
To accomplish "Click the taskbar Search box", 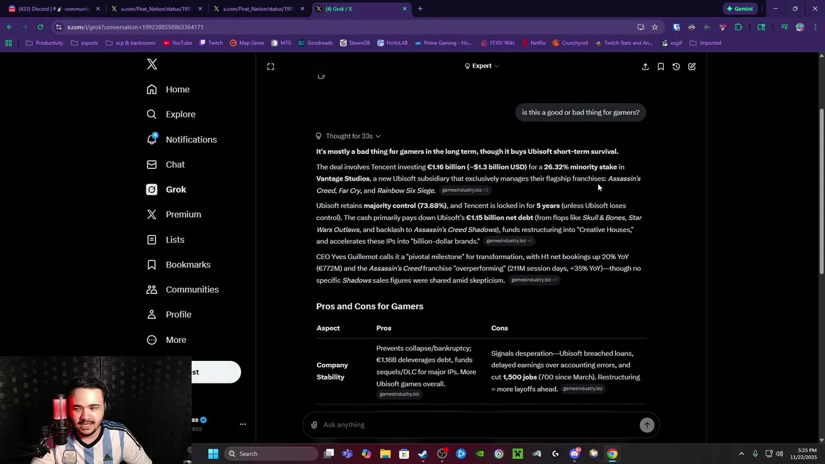I will click(x=272, y=454).
